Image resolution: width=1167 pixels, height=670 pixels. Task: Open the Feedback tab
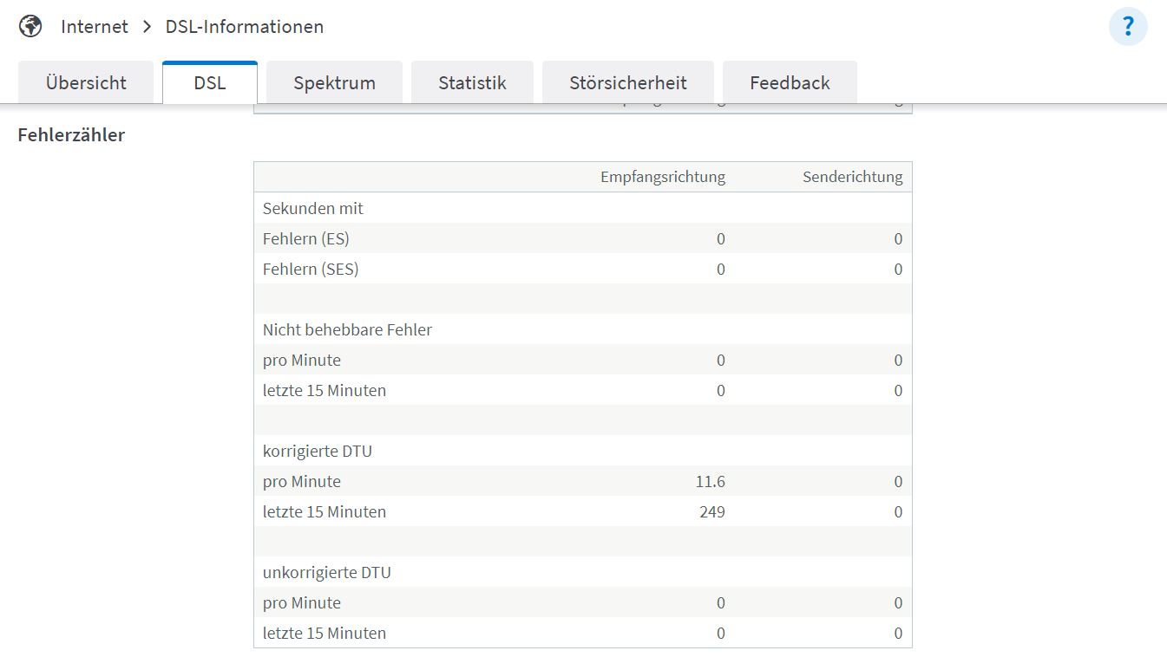(790, 83)
